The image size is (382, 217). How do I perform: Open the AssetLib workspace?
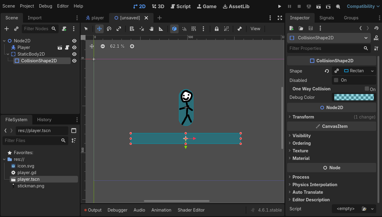(x=236, y=6)
